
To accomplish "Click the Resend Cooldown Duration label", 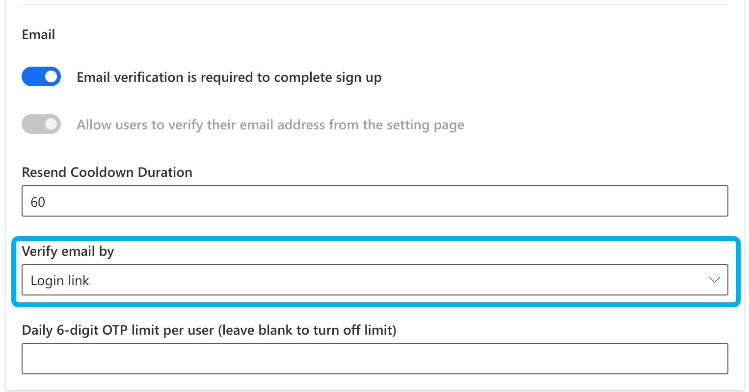I will (107, 172).
